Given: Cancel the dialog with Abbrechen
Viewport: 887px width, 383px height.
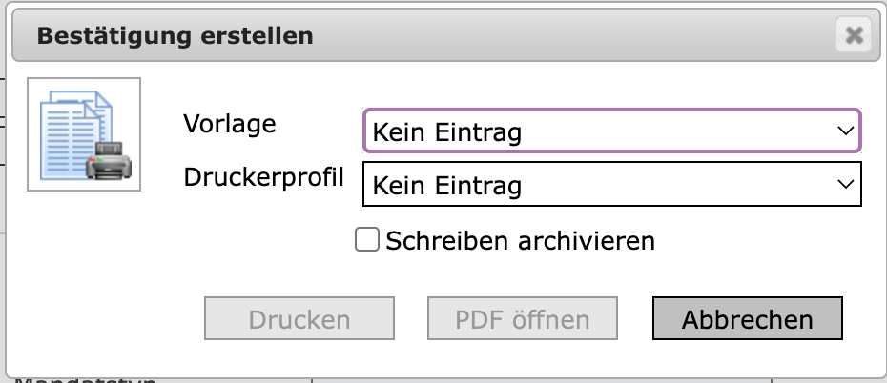Looking at the screenshot, I should [x=747, y=319].
